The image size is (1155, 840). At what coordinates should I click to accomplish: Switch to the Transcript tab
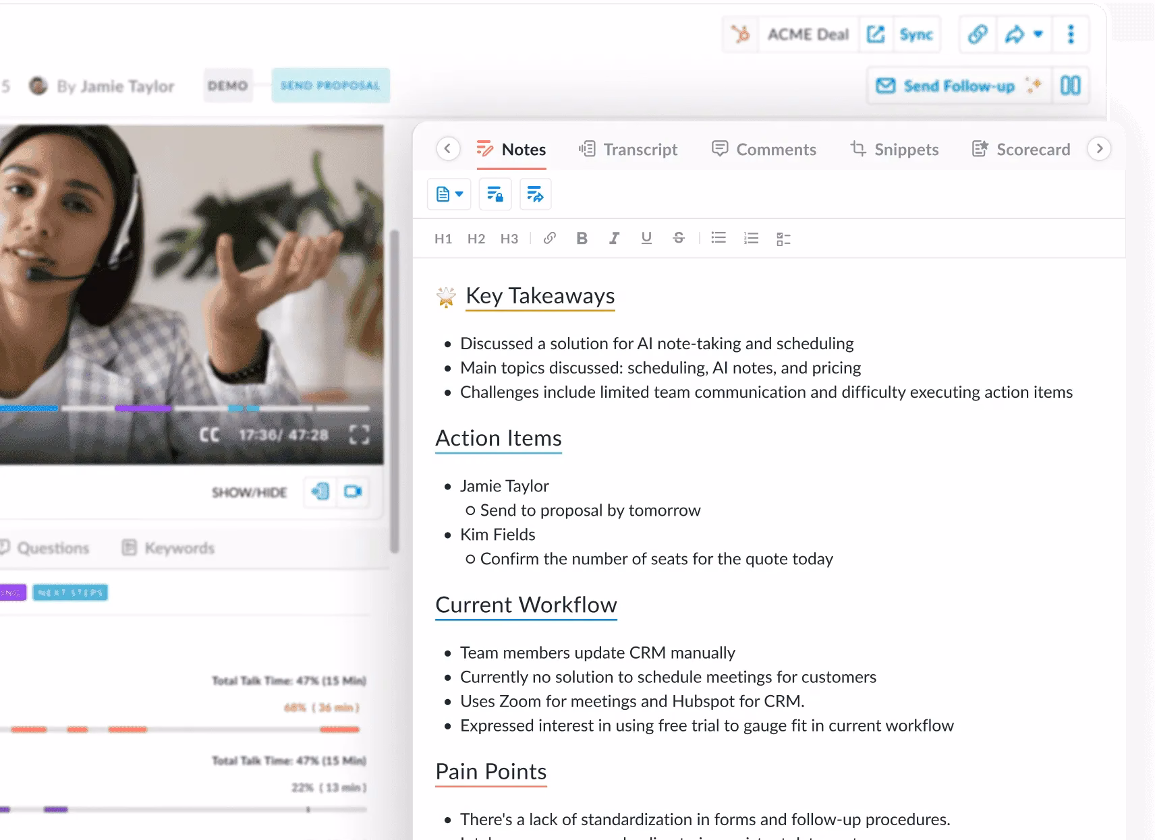click(628, 150)
